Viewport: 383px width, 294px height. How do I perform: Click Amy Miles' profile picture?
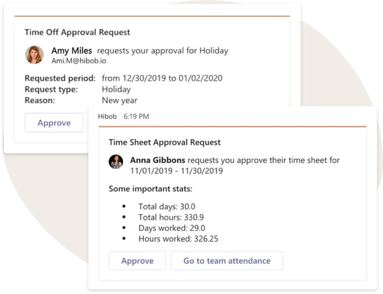point(34,55)
